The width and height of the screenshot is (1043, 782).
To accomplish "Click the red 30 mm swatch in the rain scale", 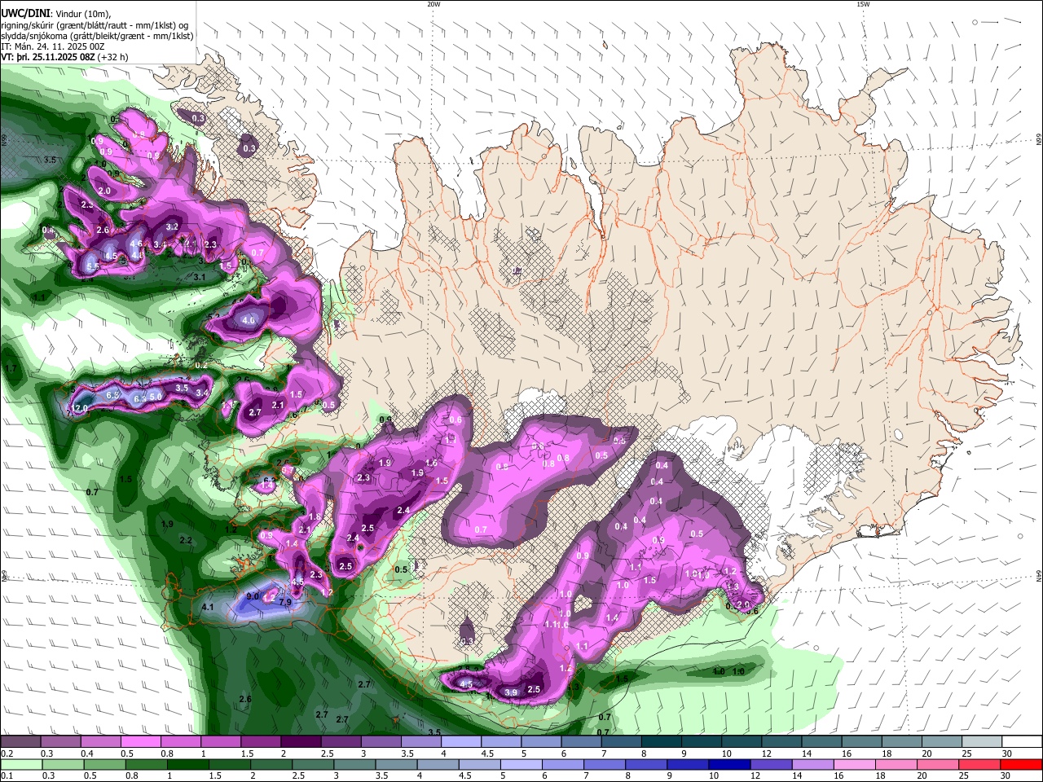I will click(1022, 765).
